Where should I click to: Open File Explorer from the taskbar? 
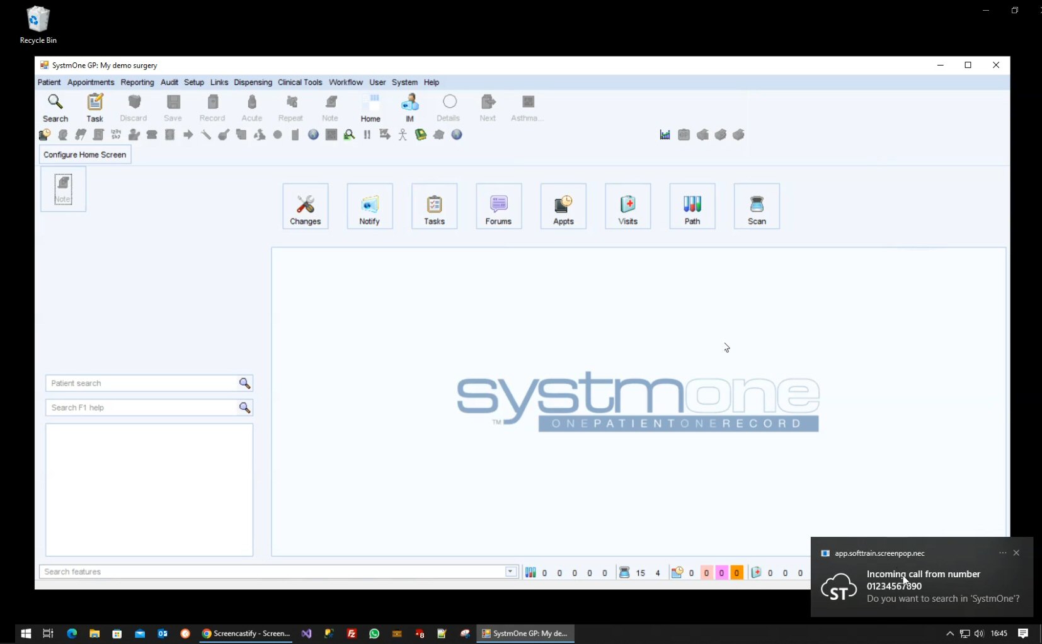point(94,633)
